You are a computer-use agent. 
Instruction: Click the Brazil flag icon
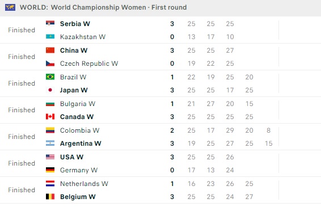tap(50, 77)
